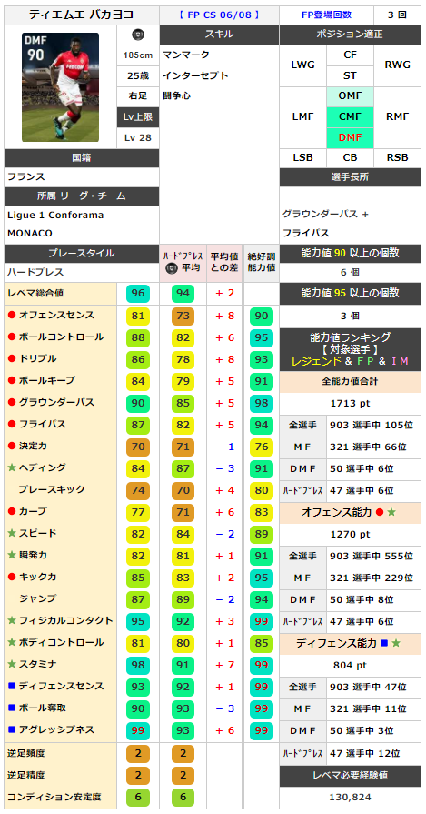Click the プレースタイル header
This screenshot has height=814, width=426.
pyautogui.click(x=82, y=254)
